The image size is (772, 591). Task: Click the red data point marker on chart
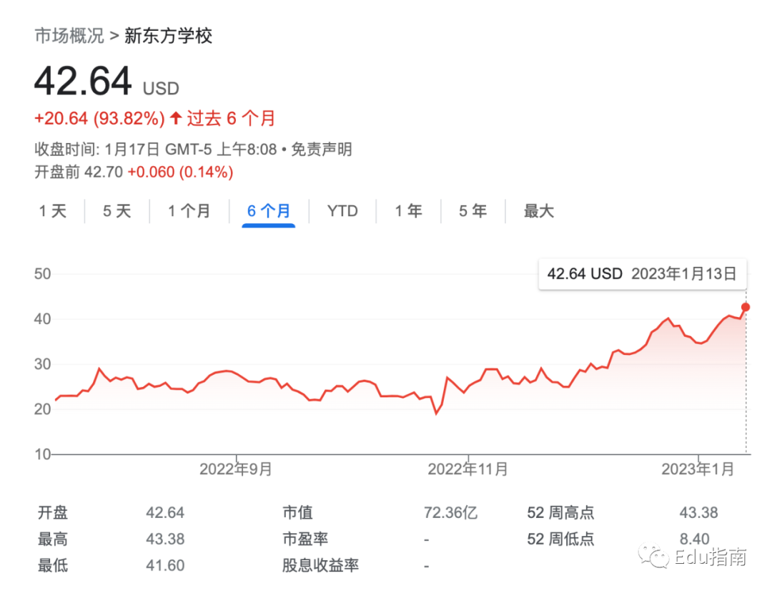(x=746, y=307)
